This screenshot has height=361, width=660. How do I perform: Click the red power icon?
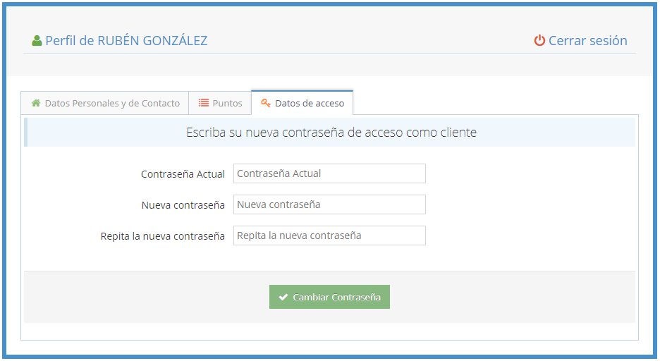coord(539,41)
